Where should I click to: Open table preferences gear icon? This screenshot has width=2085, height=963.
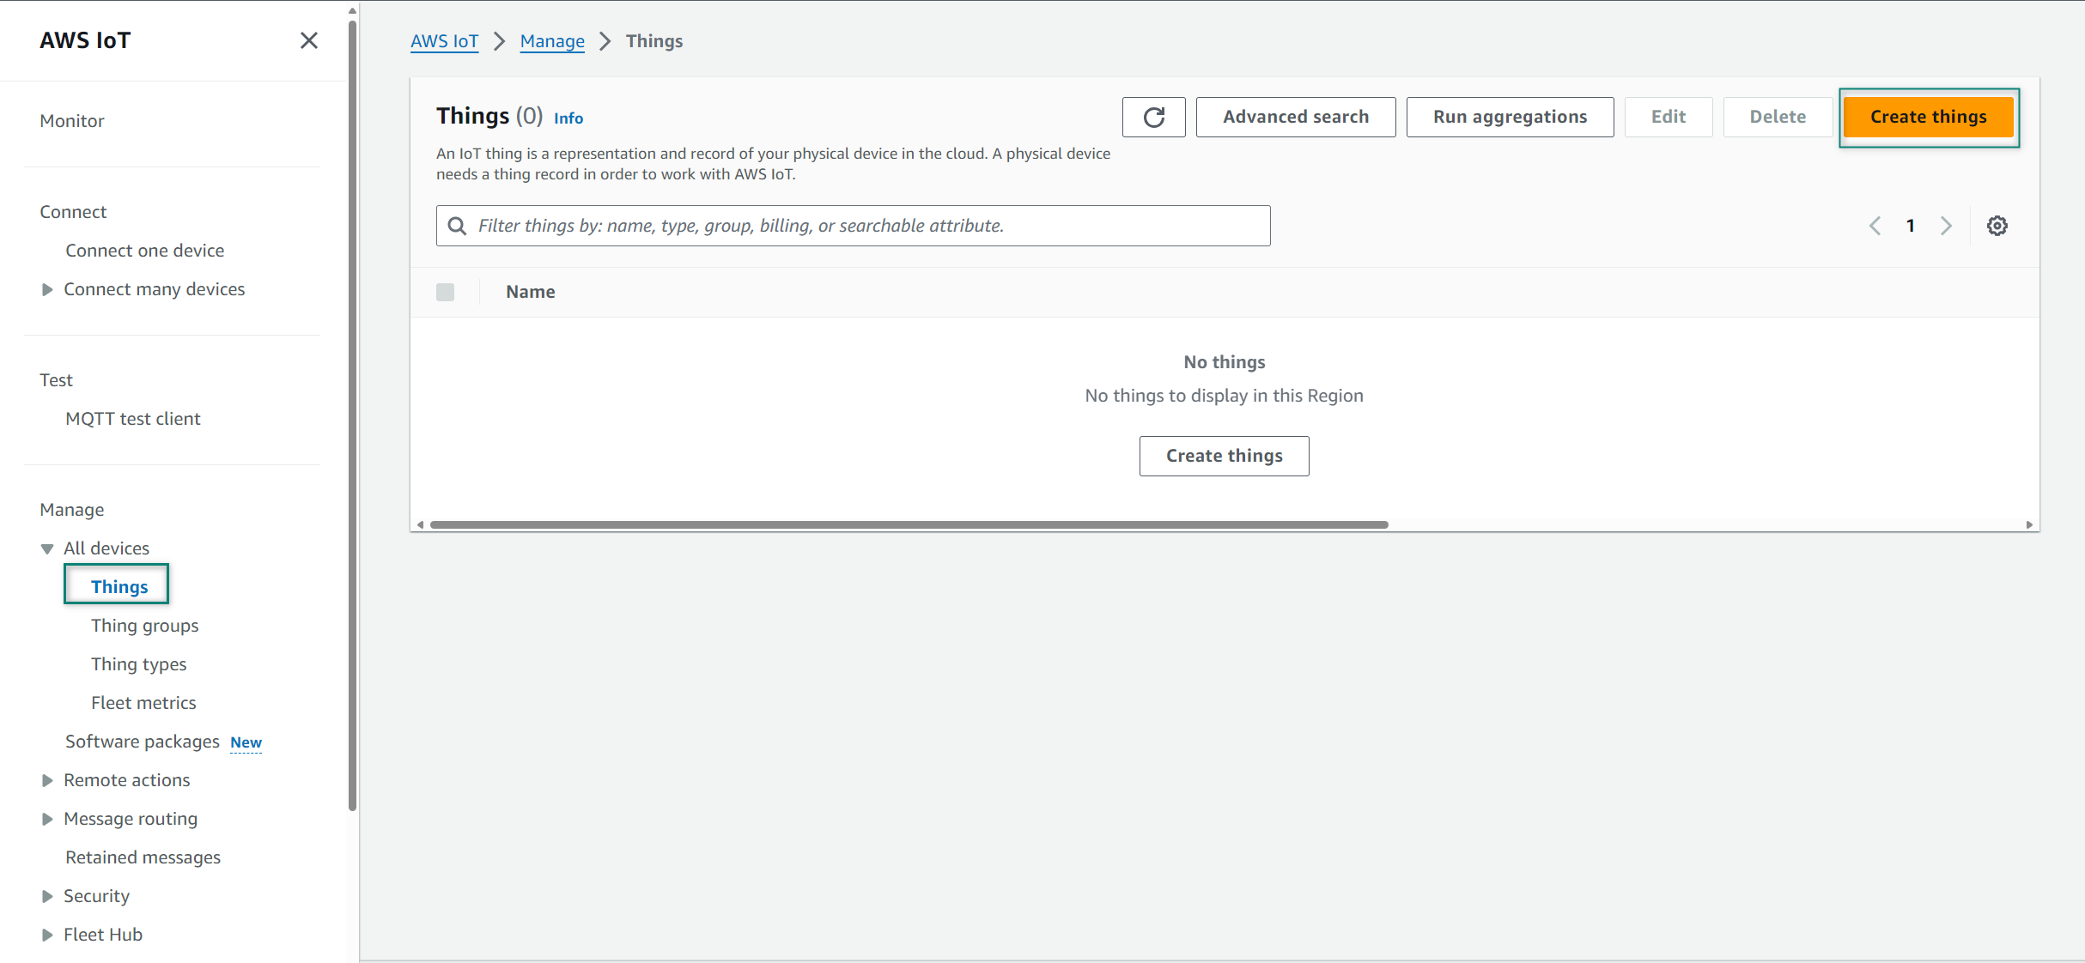click(x=1997, y=226)
